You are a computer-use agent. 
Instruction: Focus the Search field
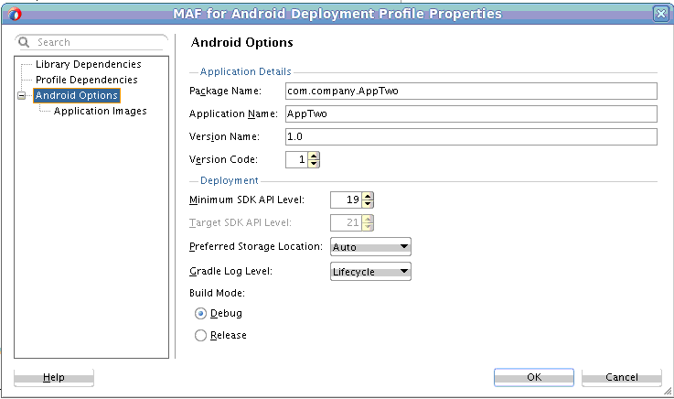coord(91,42)
